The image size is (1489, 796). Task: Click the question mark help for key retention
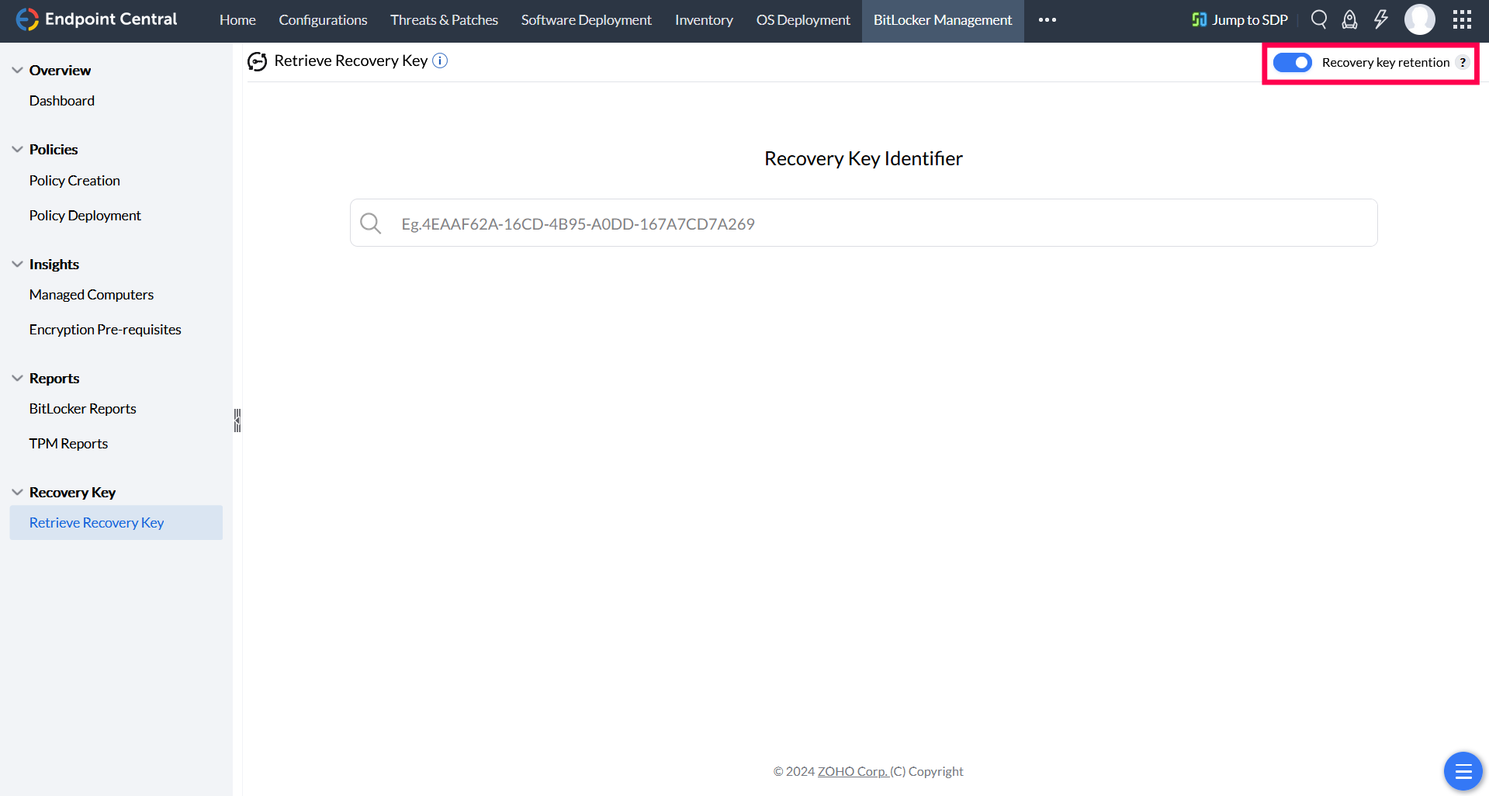point(1463,62)
